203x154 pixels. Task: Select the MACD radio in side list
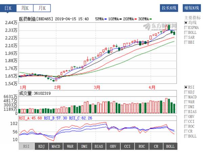186,97
